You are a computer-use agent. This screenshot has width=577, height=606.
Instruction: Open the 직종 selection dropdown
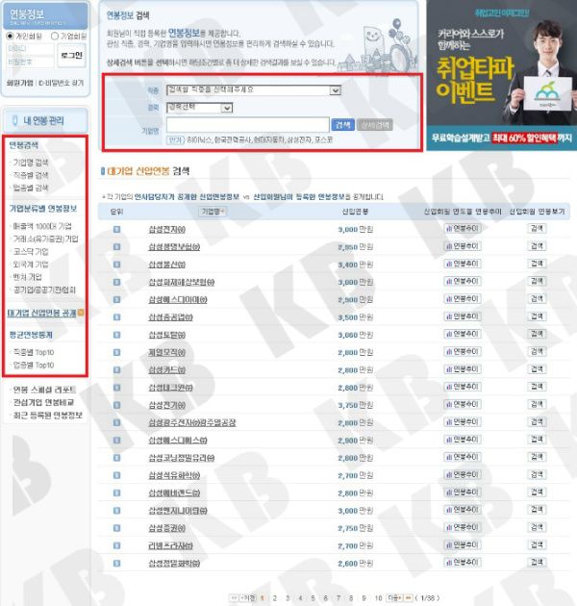click(254, 90)
